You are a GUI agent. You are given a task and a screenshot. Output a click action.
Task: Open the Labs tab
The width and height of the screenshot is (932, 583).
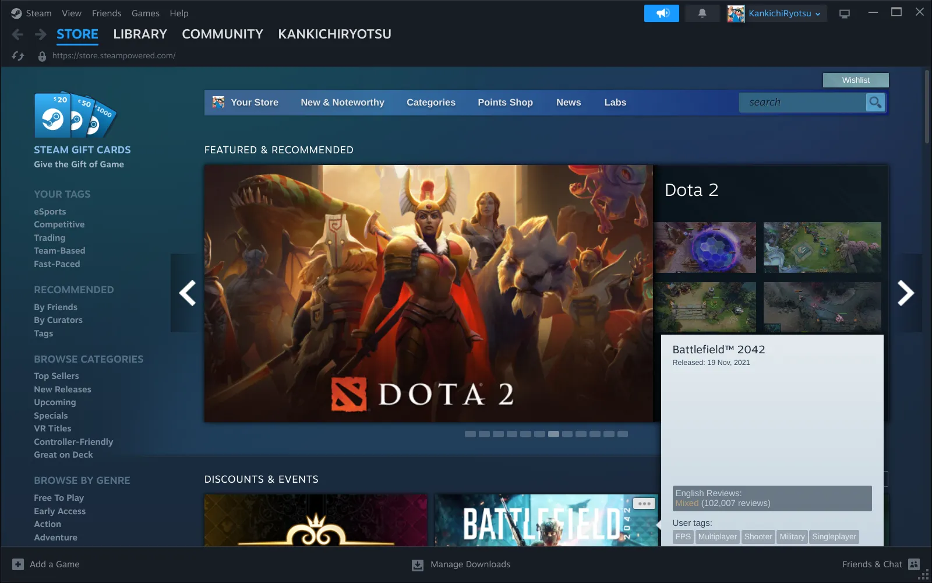click(615, 103)
